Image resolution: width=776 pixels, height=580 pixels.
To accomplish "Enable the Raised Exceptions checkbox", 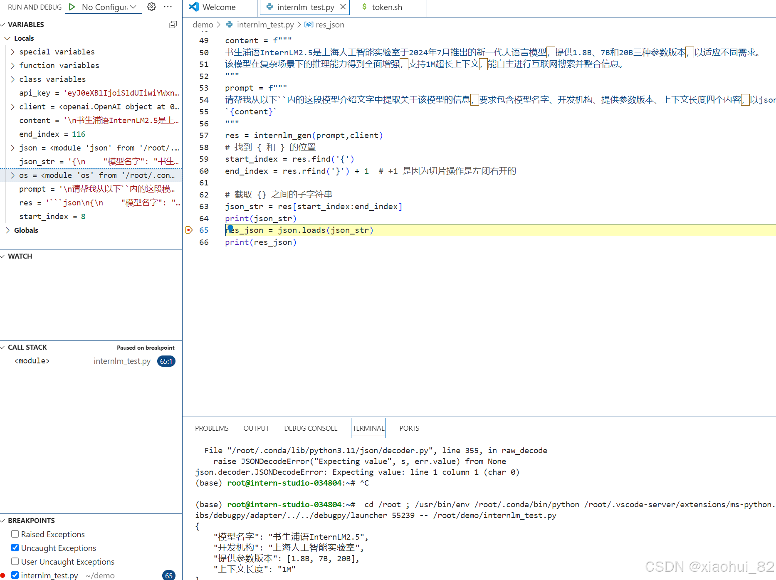I will tap(15, 534).
